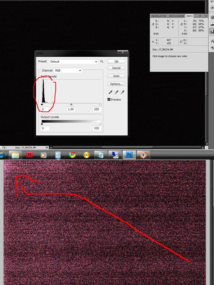Switch to the Histogram tab
The width and height of the screenshot is (214, 285).
point(176,16)
